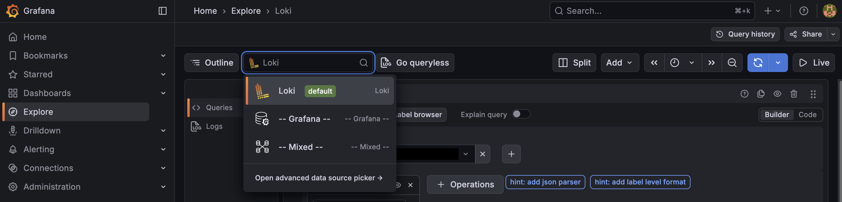Click the zoom out time range icon
The image size is (842, 202).
coord(732,63)
